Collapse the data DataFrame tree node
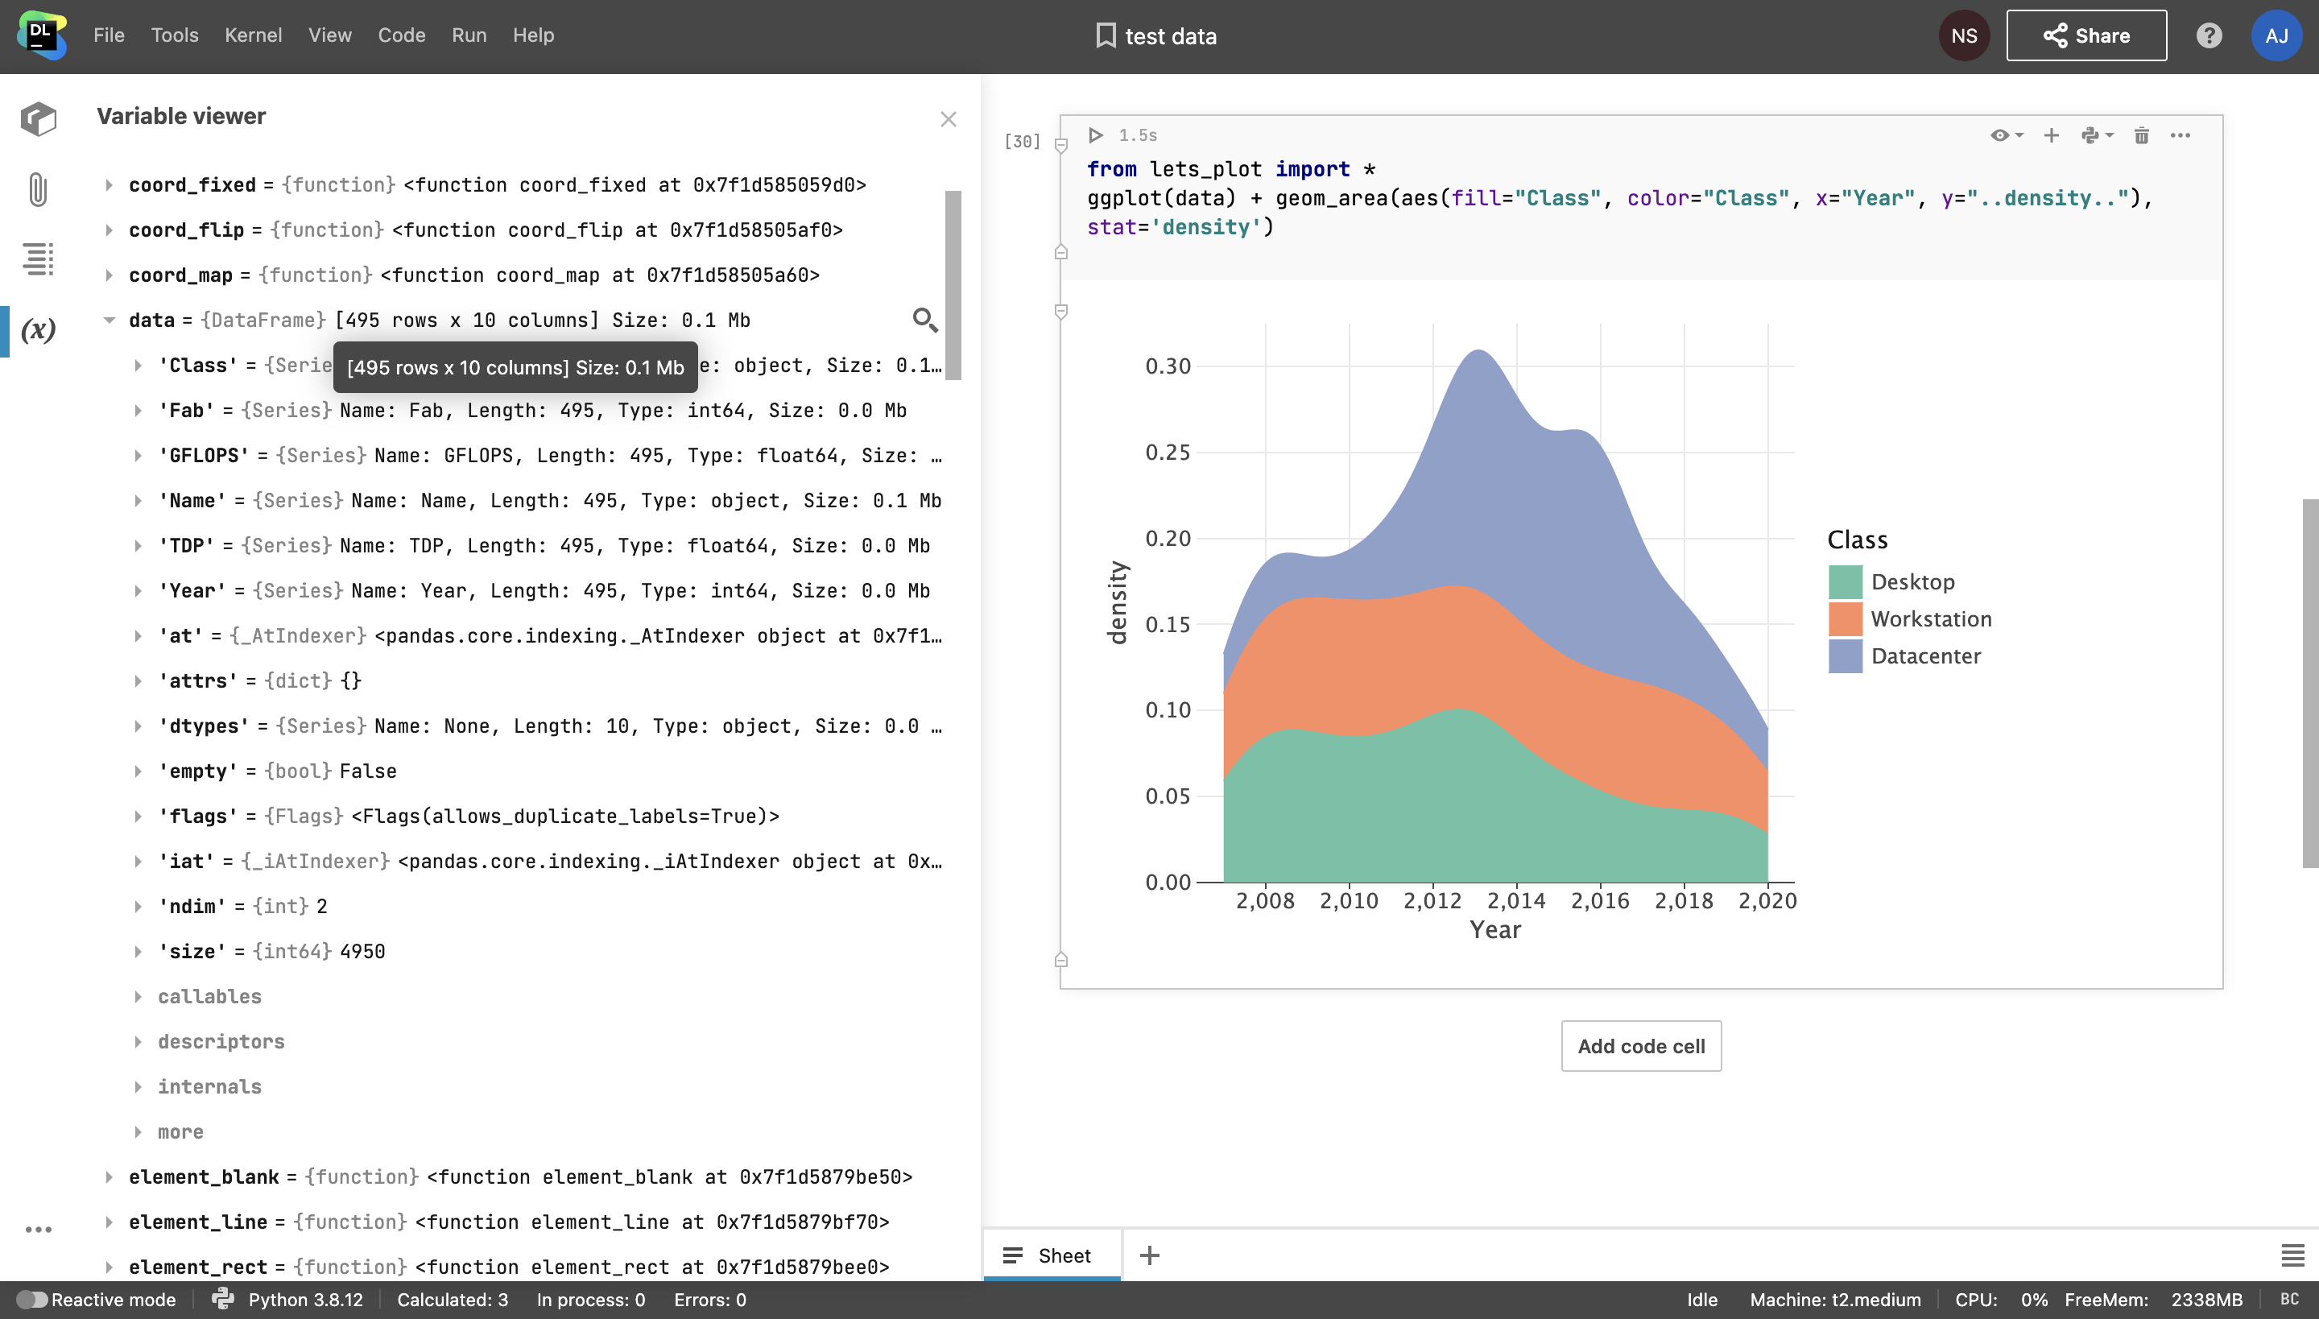Viewport: 2319px width, 1319px height. (x=109, y=320)
